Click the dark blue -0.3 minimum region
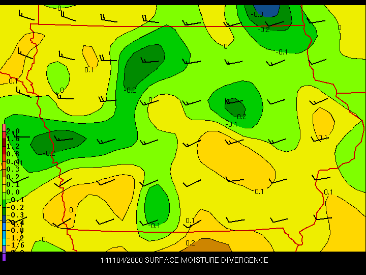Screen dimensions: 366x275 (270, 10)
